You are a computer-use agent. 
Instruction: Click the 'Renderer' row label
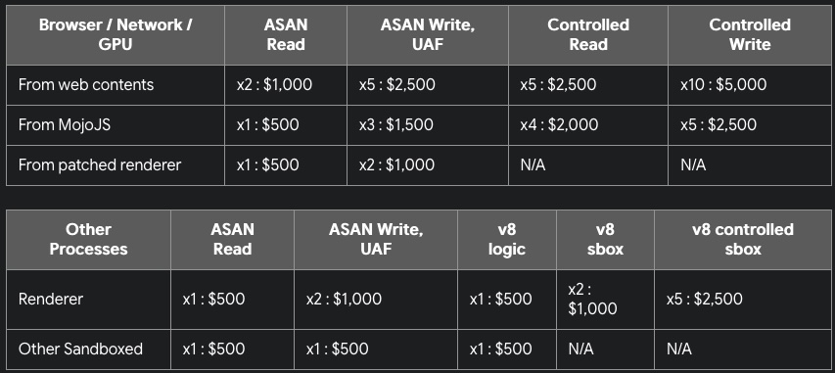click(51, 299)
